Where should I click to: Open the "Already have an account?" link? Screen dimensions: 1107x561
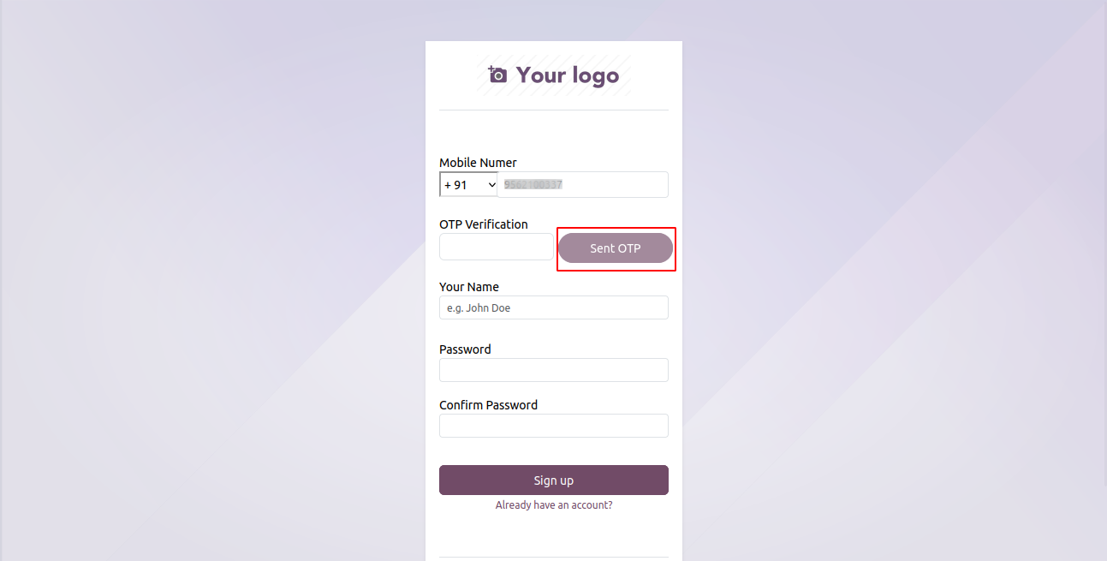[x=554, y=505]
